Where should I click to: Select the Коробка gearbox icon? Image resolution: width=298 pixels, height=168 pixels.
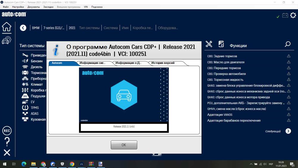tap(25, 90)
